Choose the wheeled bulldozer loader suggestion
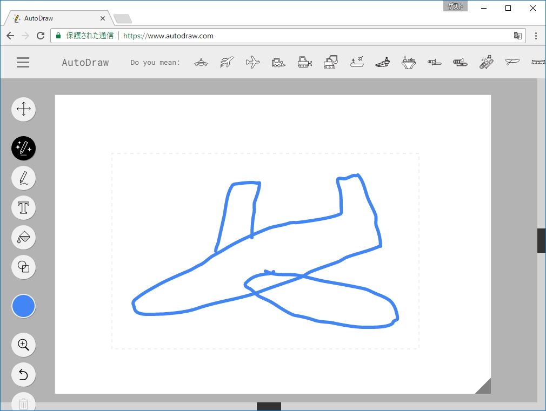The width and height of the screenshot is (546, 411). 278,63
